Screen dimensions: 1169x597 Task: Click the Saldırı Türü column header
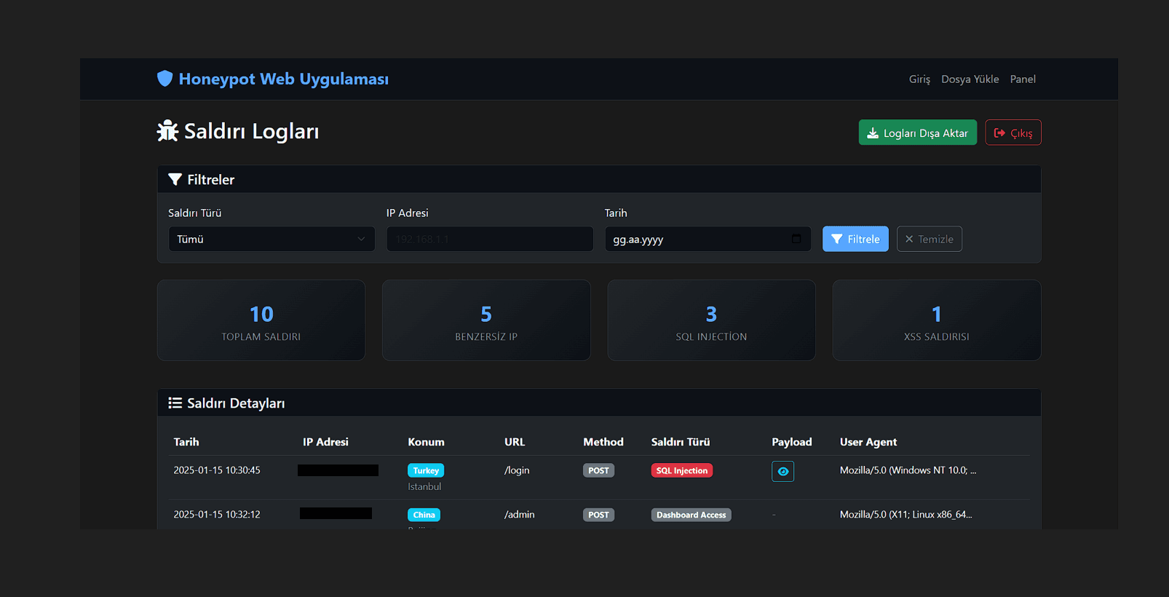681,442
